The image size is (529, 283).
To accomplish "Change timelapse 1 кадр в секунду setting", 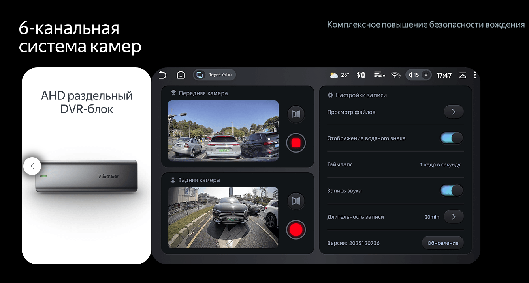I will tap(440, 165).
